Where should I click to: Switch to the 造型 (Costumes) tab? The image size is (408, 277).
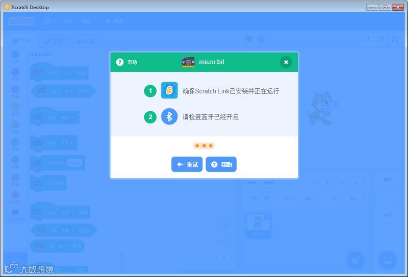[54, 41]
